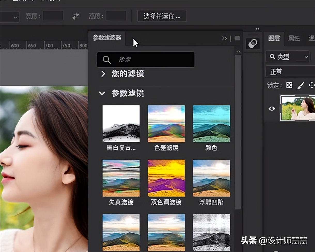Viewport: 315px width, 252px height.
Task: Select the 双色调滤镜 filter thumbnail
Action: coord(166,178)
